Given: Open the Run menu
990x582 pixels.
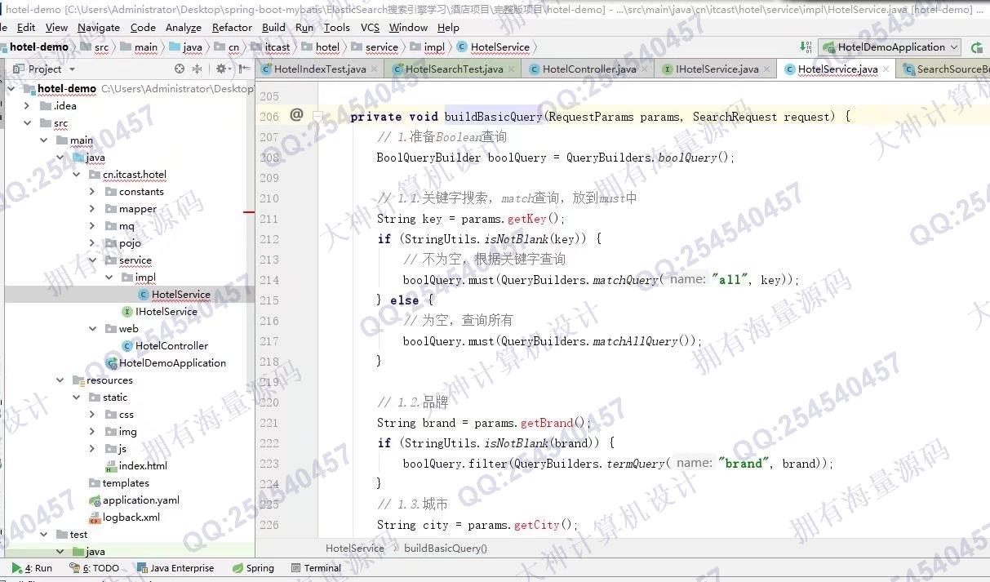Looking at the screenshot, I should point(304,27).
